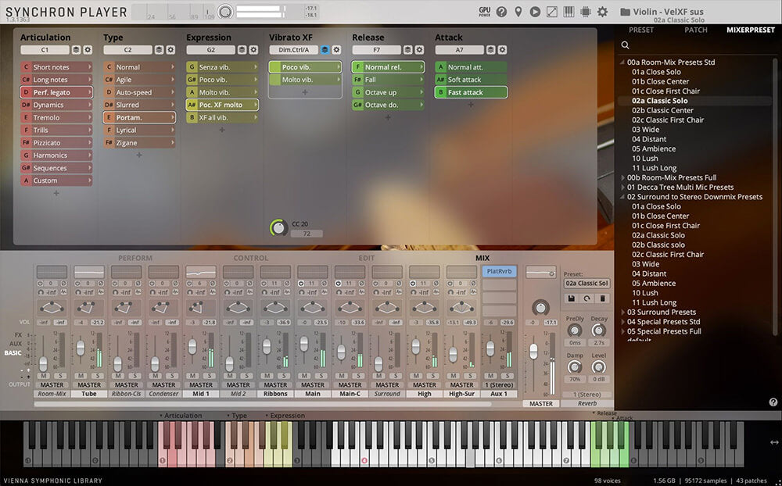The height and width of the screenshot is (486, 782).
Task: Choose the Molto vib. Vibrato XF option
Action: 297,80
